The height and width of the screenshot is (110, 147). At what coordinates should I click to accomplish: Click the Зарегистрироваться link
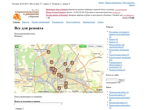point(113,3)
